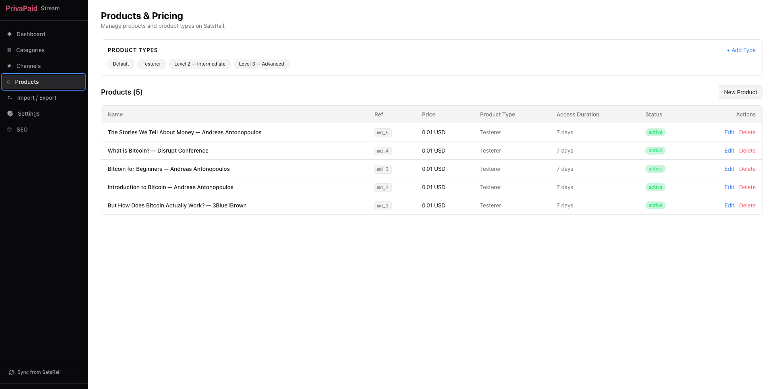Delete the What is Bitcoin? product
The width and height of the screenshot is (772, 389).
click(x=747, y=151)
